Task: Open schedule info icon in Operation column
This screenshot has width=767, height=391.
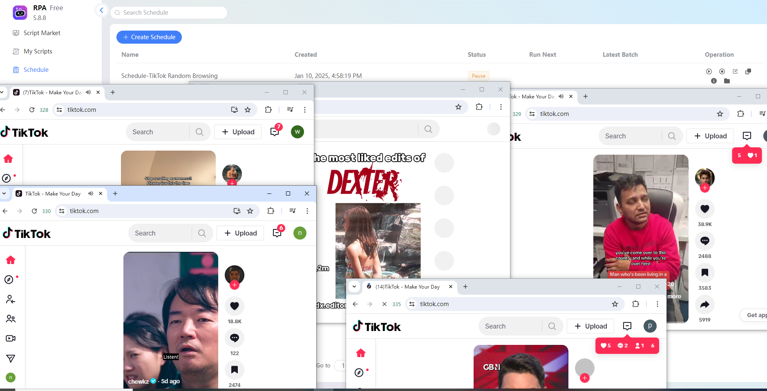Action: point(714,81)
